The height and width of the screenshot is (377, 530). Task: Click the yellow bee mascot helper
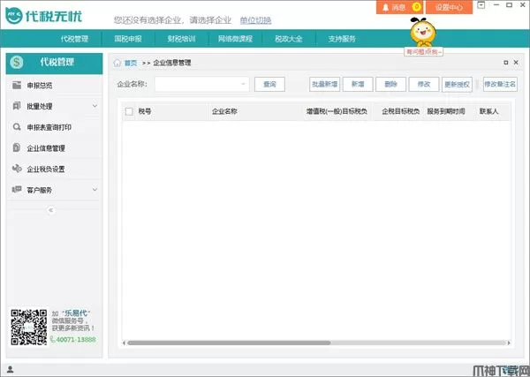click(423, 32)
